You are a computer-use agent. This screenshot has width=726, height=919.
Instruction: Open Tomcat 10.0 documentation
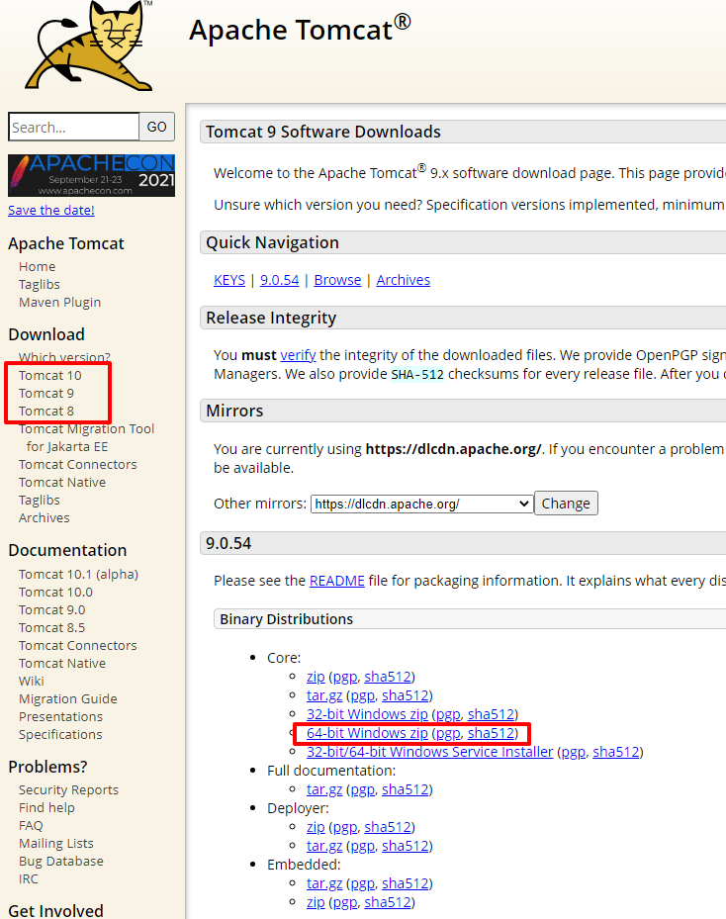[x=55, y=592]
